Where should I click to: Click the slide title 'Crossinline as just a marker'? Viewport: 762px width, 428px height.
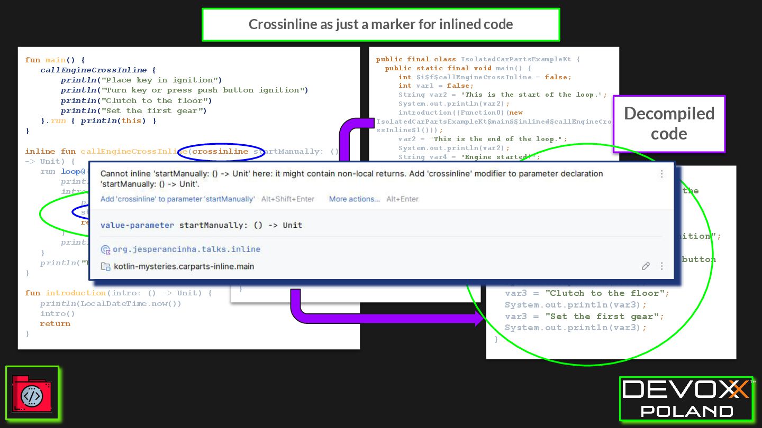coord(380,24)
